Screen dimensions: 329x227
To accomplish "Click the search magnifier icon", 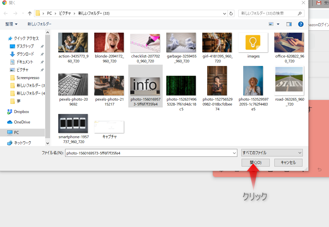I will pos(300,13).
